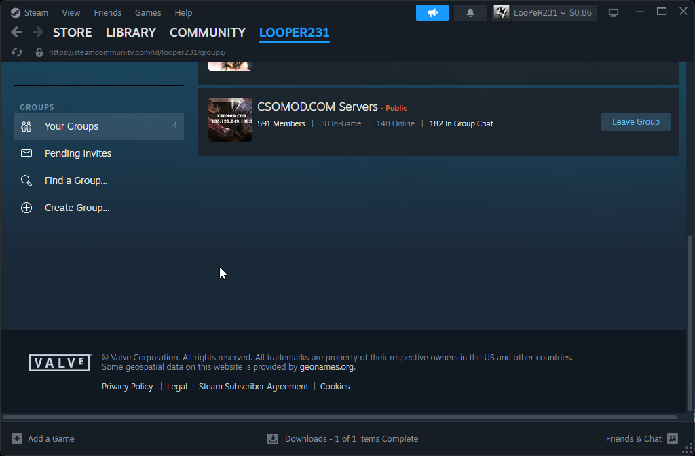Open the notifications bell
This screenshot has height=456, width=695.
tap(470, 13)
